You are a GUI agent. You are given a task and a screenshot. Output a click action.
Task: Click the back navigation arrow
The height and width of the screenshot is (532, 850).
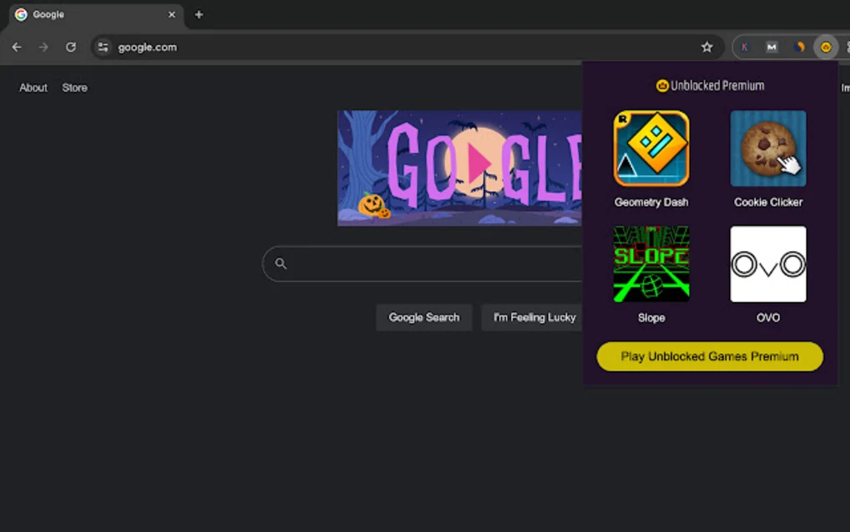[x=17, y=47]
